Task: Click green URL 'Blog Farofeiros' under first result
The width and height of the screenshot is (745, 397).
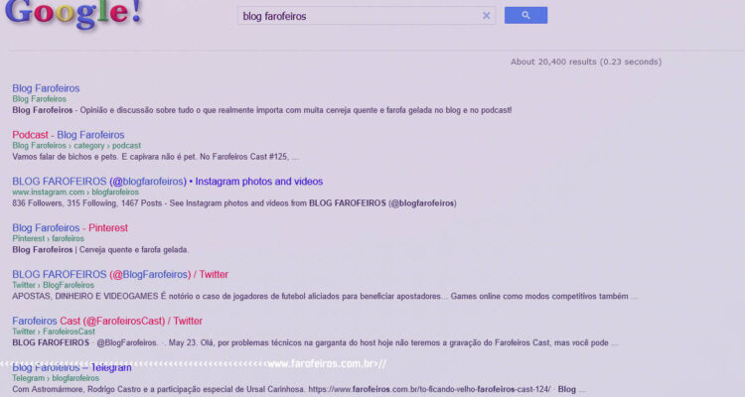Action: click(40, 99)
